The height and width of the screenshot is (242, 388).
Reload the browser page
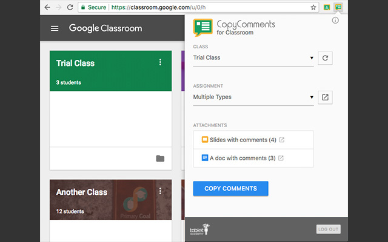click(70, 7)
